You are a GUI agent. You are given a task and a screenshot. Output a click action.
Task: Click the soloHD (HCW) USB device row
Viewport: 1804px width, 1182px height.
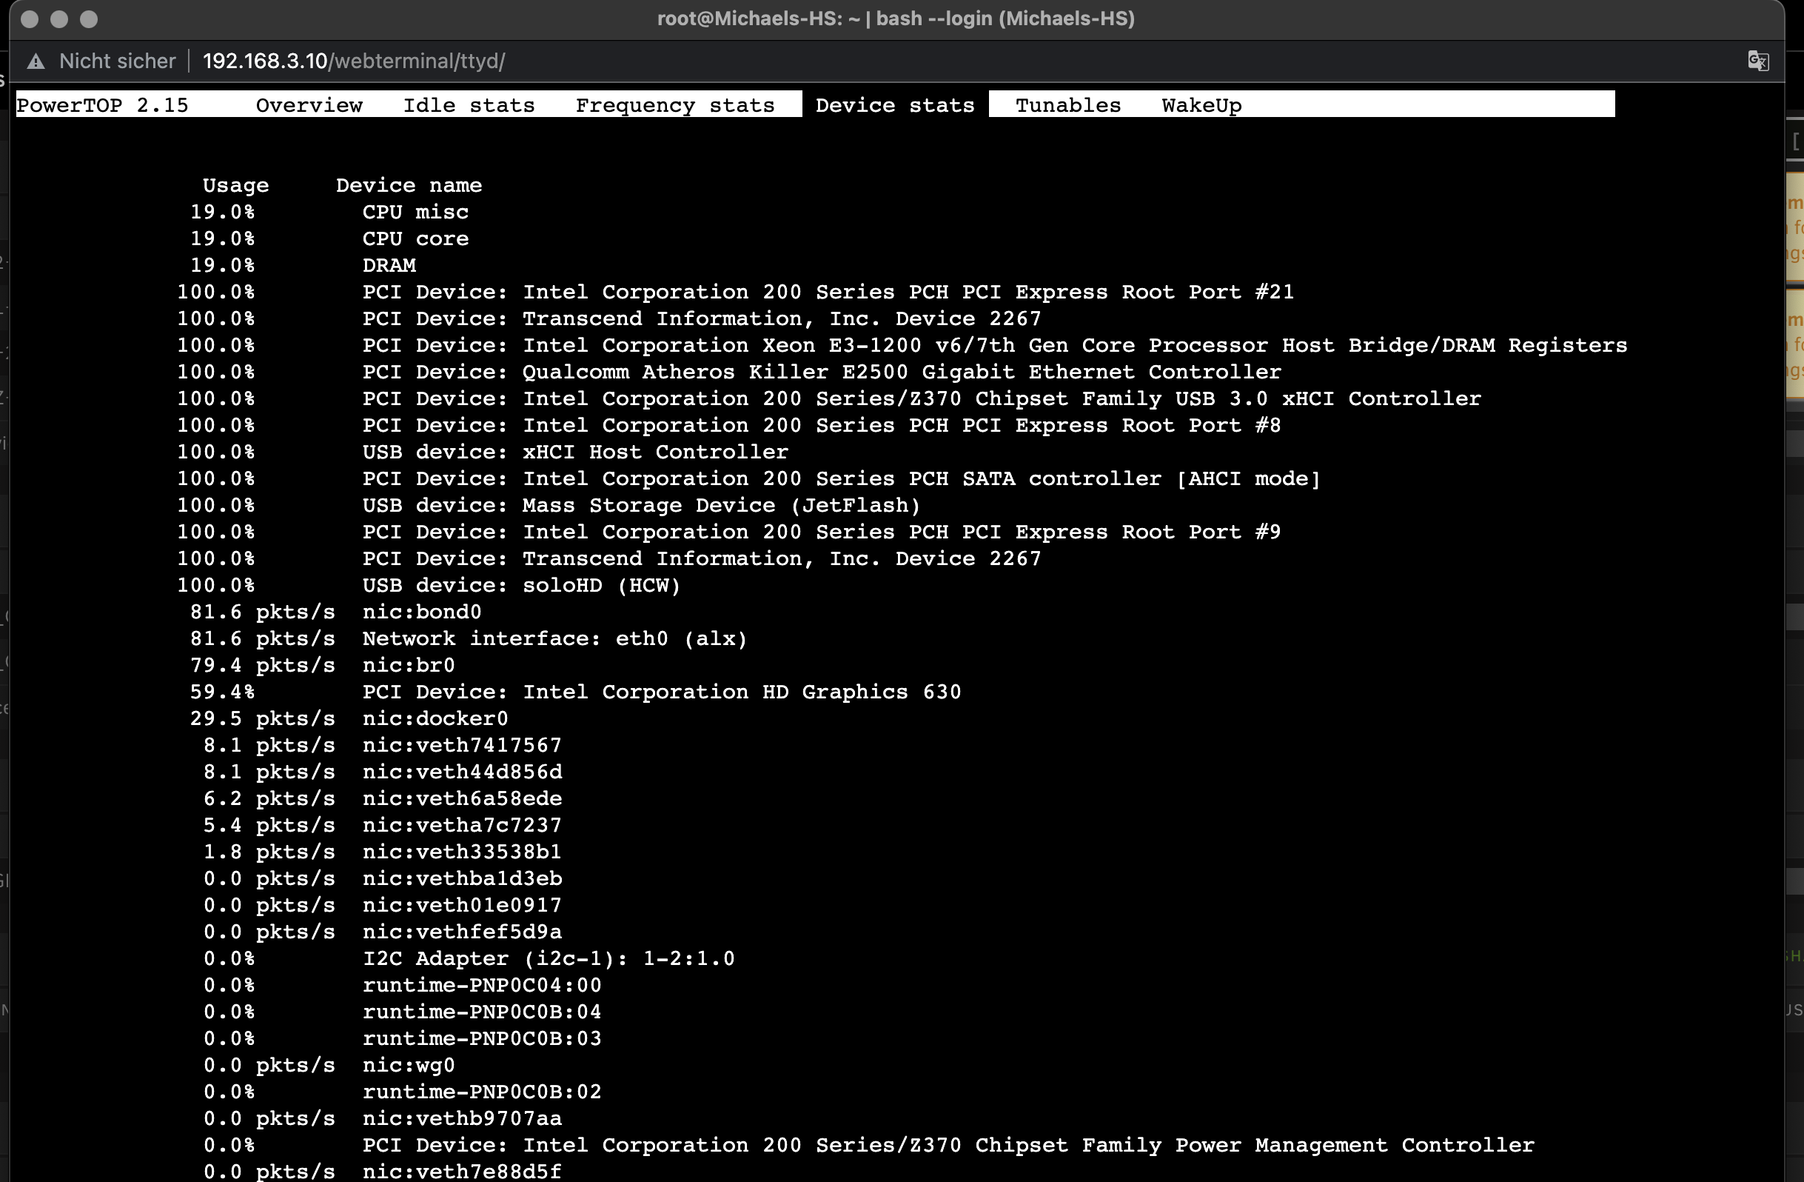(520, 584)
